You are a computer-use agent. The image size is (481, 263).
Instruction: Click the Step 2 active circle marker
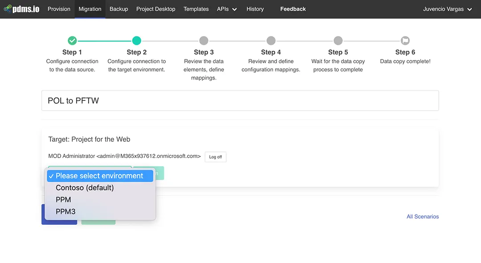pyautogui.click(x=137, y=41)
